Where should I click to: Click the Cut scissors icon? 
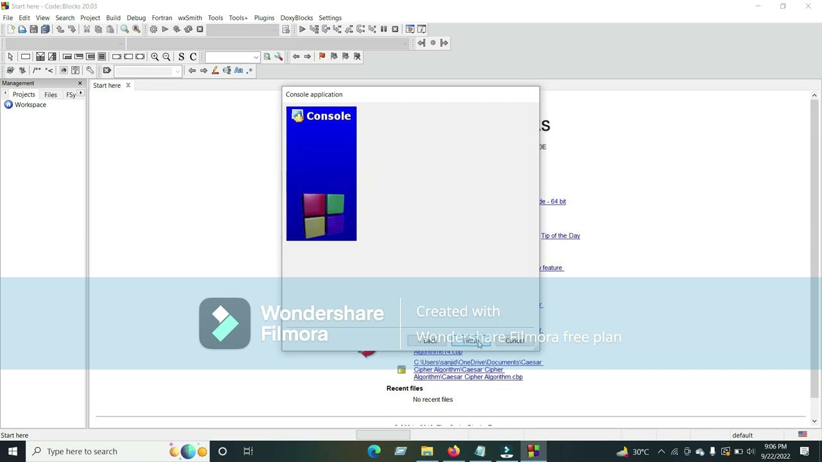(x=87, y=30)
